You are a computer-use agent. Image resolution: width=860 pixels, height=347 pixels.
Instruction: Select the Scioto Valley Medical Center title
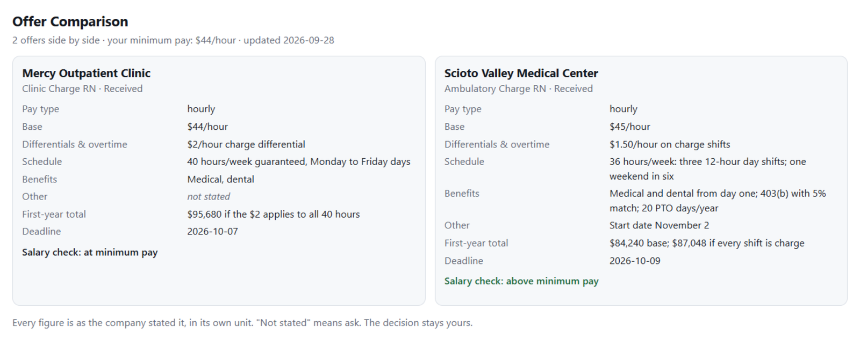[x=521, y=73]
